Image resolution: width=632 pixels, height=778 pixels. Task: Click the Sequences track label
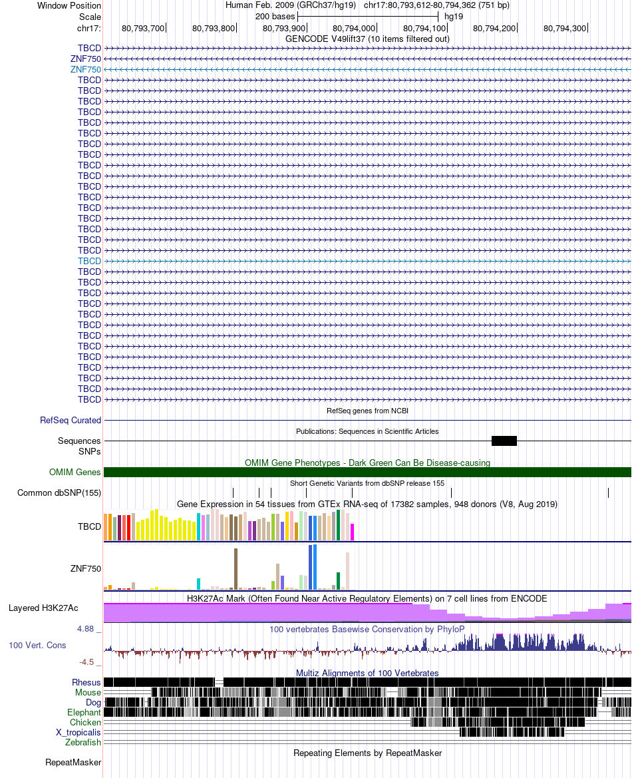point(79,441)
